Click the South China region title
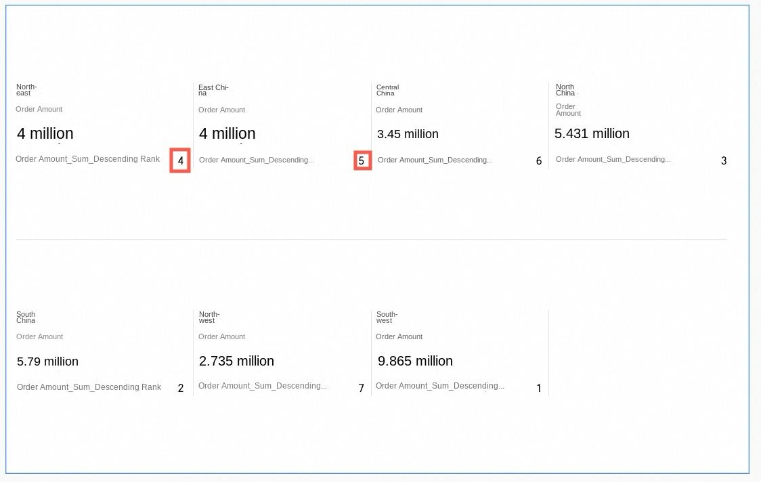 (x=26, y=317)
